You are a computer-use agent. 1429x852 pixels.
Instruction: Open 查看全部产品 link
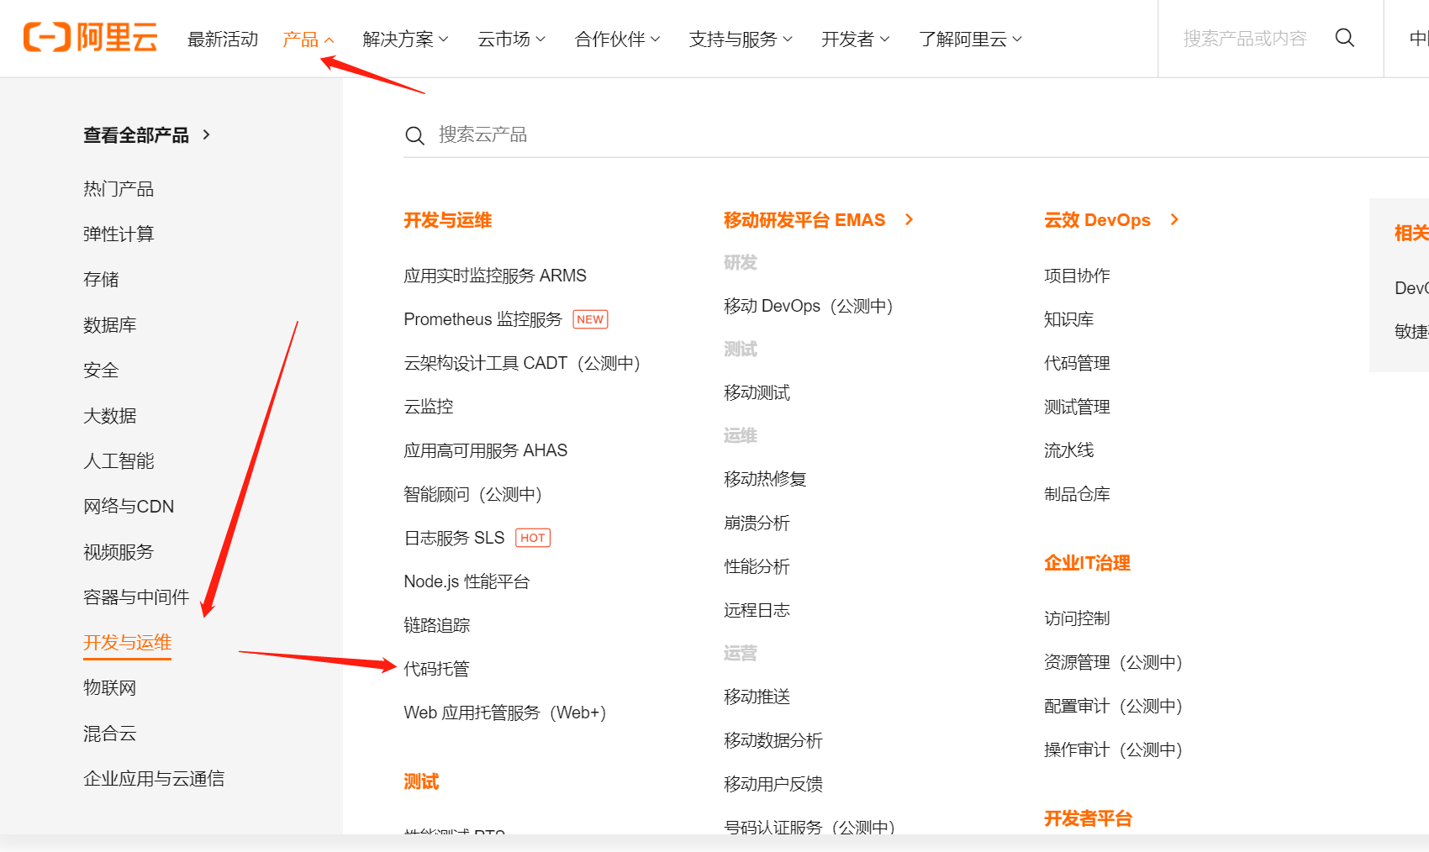pyautogui.click(x=136, y=135)
